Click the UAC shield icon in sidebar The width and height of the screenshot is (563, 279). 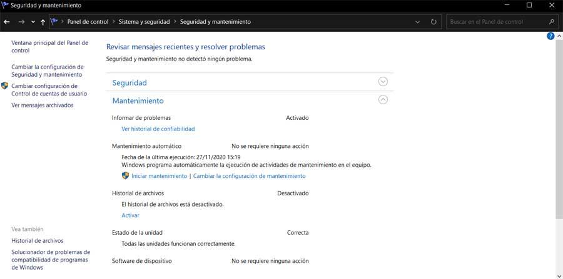click(4, 86)
